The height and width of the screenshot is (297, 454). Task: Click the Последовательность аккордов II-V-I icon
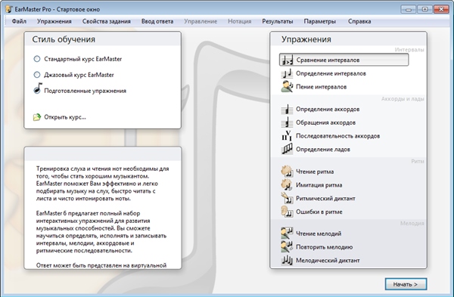click(287, 136)
